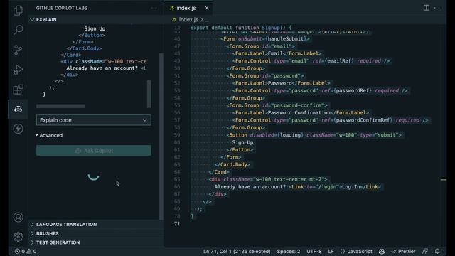Click 'handleSubmit' in the Form onSubmit line
Image resolution: width=455 pixels, height=256 pixels.
tap(286, 39)
